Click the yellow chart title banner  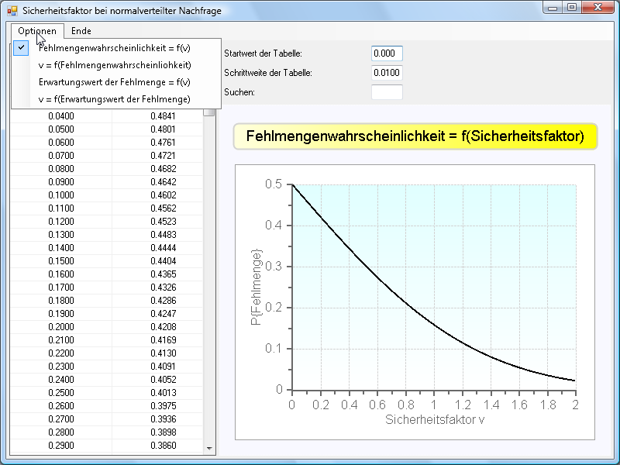tap(415, 136)
